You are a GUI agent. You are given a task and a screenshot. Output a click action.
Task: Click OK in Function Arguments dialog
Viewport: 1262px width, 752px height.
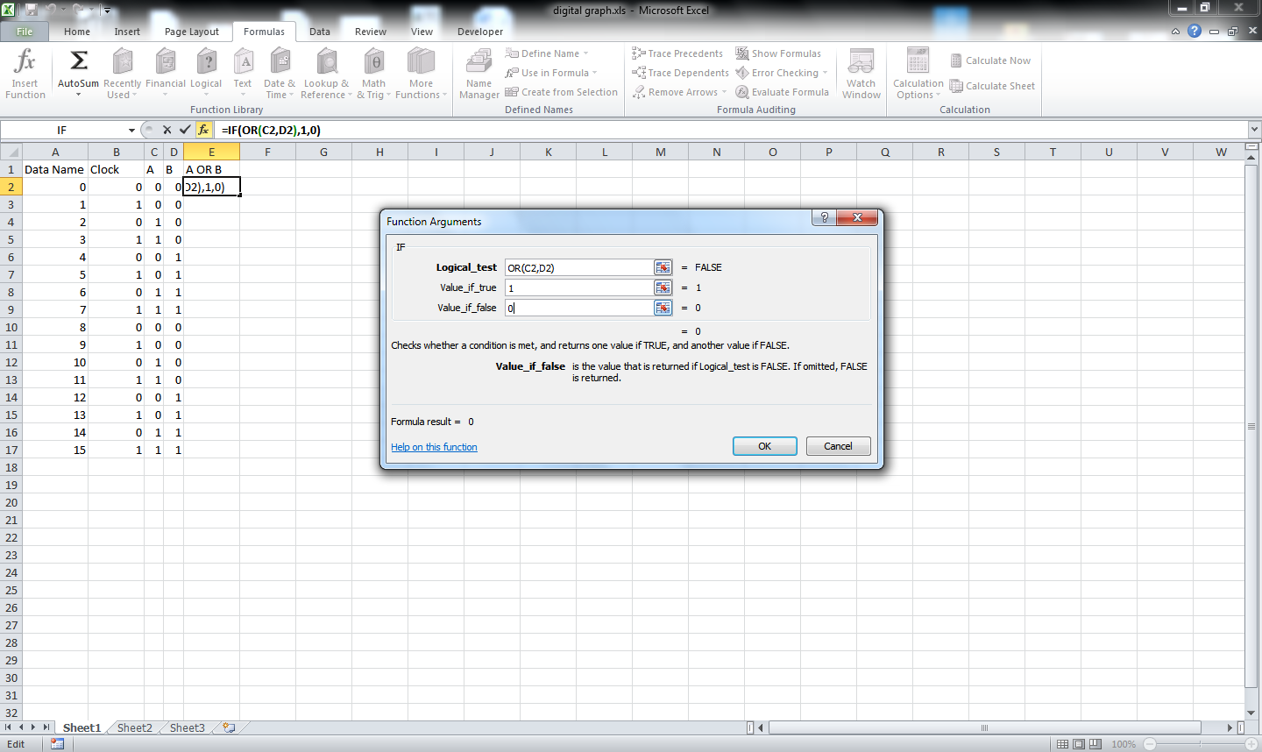763,445
